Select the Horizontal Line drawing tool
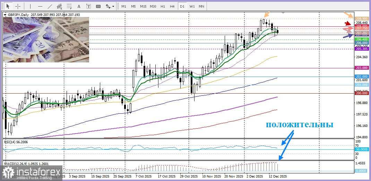 point(41,6)
